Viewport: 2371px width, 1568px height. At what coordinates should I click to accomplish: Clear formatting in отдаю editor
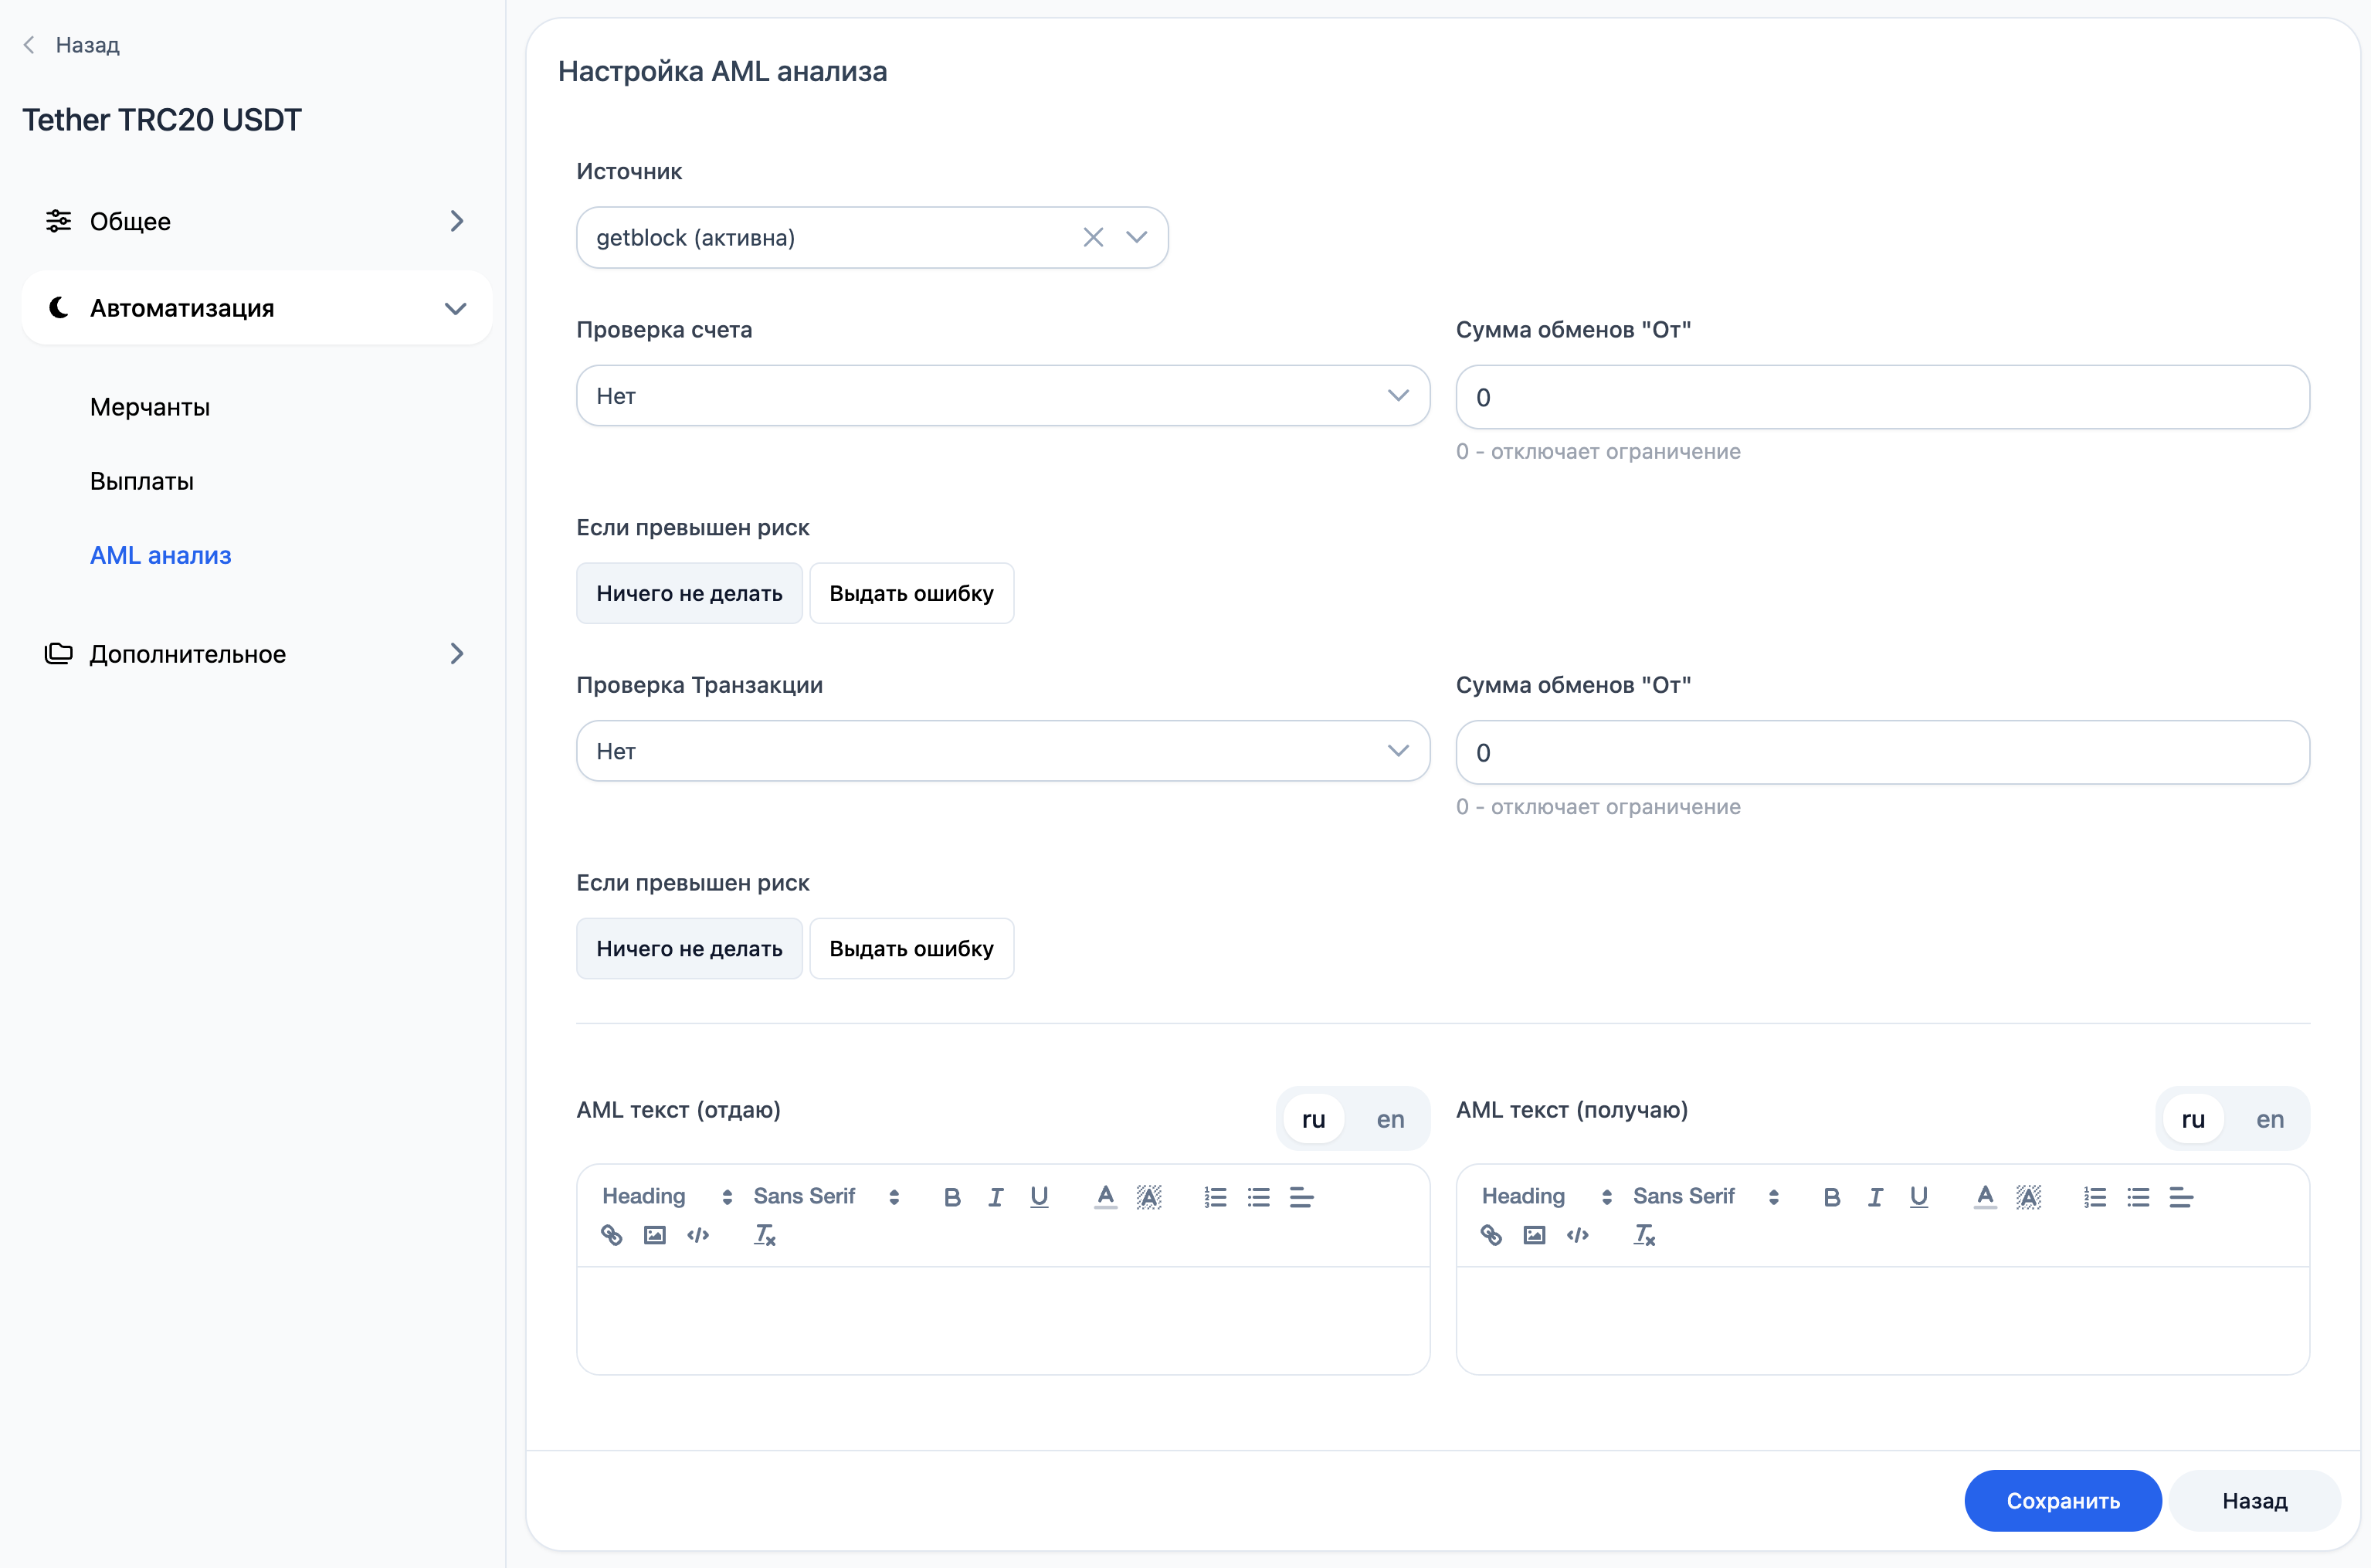click(x=765, y=1235)
